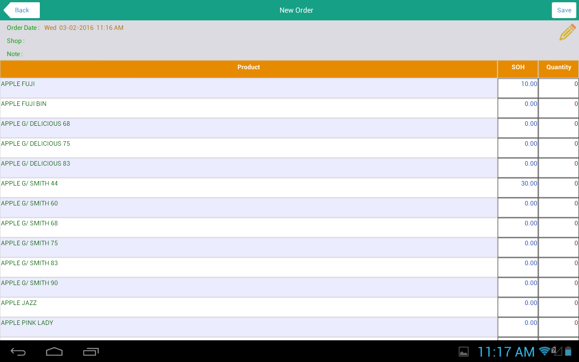
Task: Tap the SOH column header
Action: 518,69
